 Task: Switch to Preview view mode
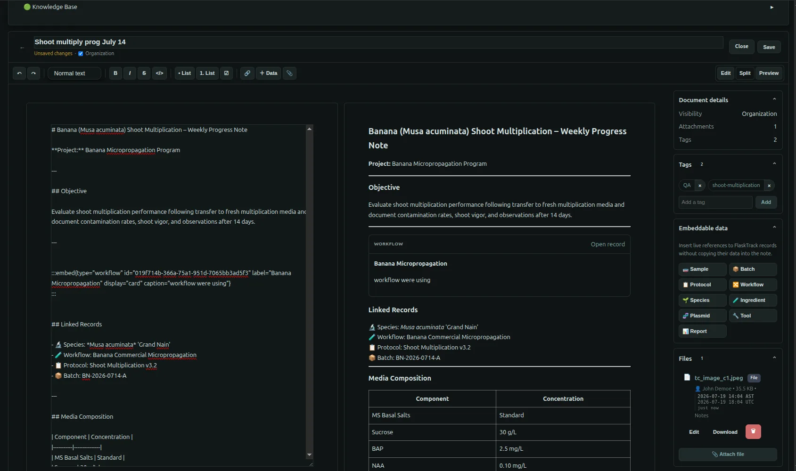pos(769,73)
